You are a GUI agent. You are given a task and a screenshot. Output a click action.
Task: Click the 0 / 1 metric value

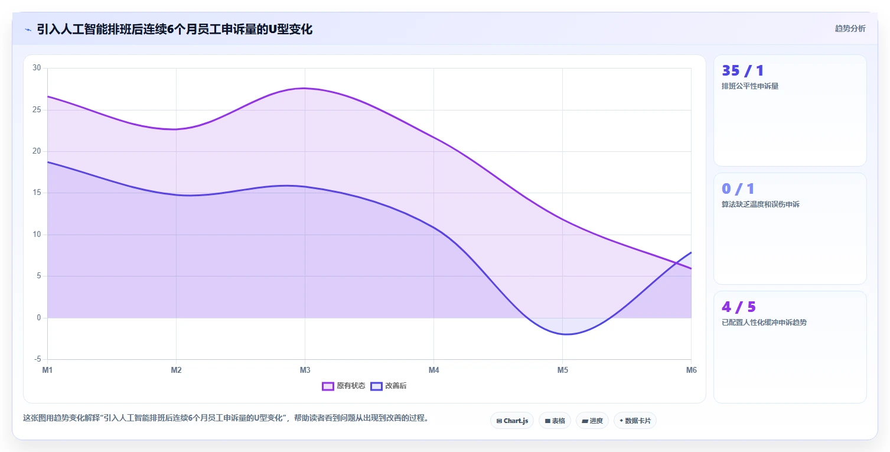click(738, 189)
